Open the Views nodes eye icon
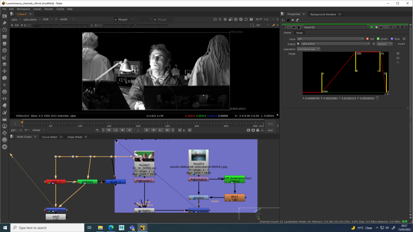Viewport: 413px width, 232px height. 4,98
